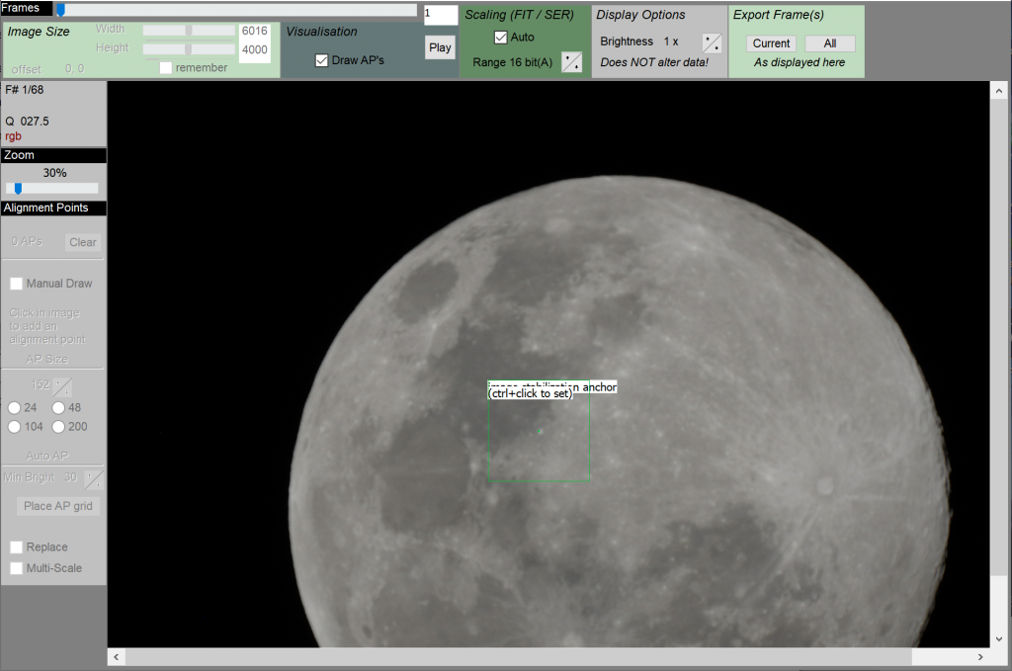Click the '0 APs' count text
This screenshot has height=671, width=1012.
27,241
